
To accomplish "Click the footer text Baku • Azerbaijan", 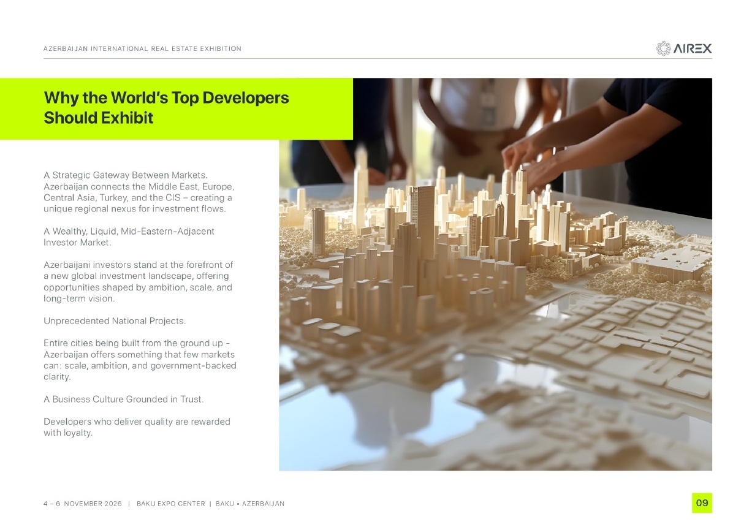I will (250, 504).
